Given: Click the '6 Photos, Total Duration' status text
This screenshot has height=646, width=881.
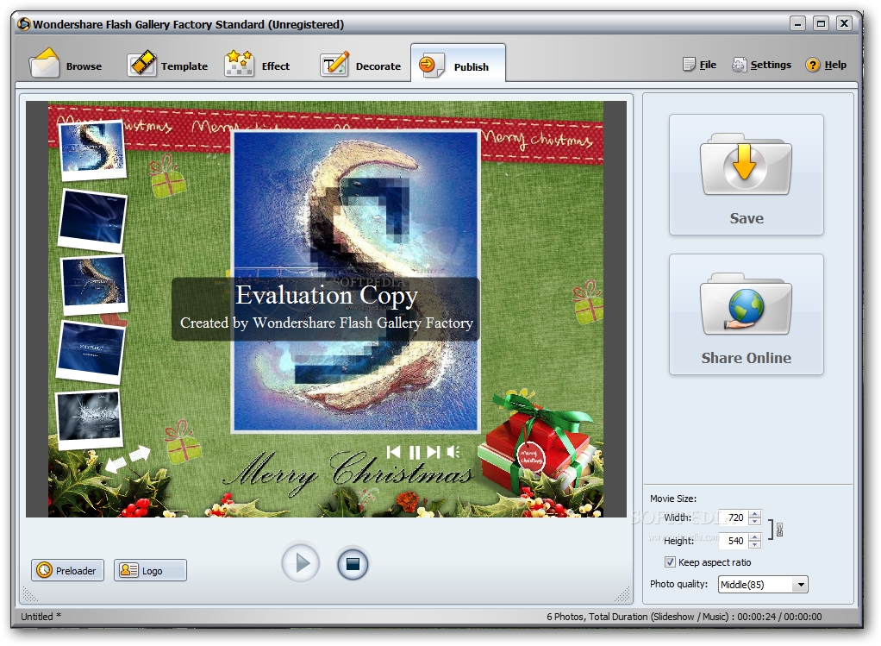Looking at the screenshot, I should click(684, 616).
